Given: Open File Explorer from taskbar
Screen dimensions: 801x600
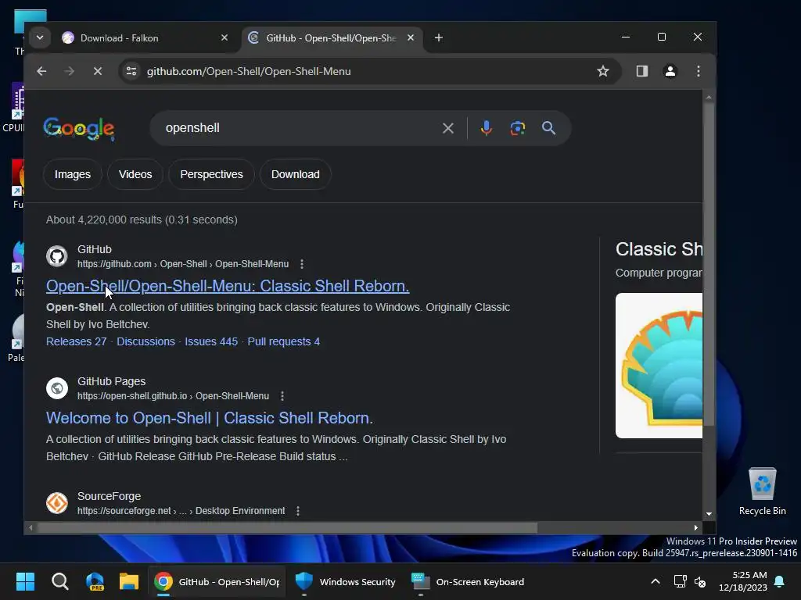Looking at the screenshot, I should coord(129,581).
